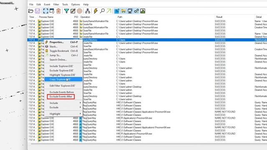Show the Process Tree icon
267x150 pixels.
(88, 11)
